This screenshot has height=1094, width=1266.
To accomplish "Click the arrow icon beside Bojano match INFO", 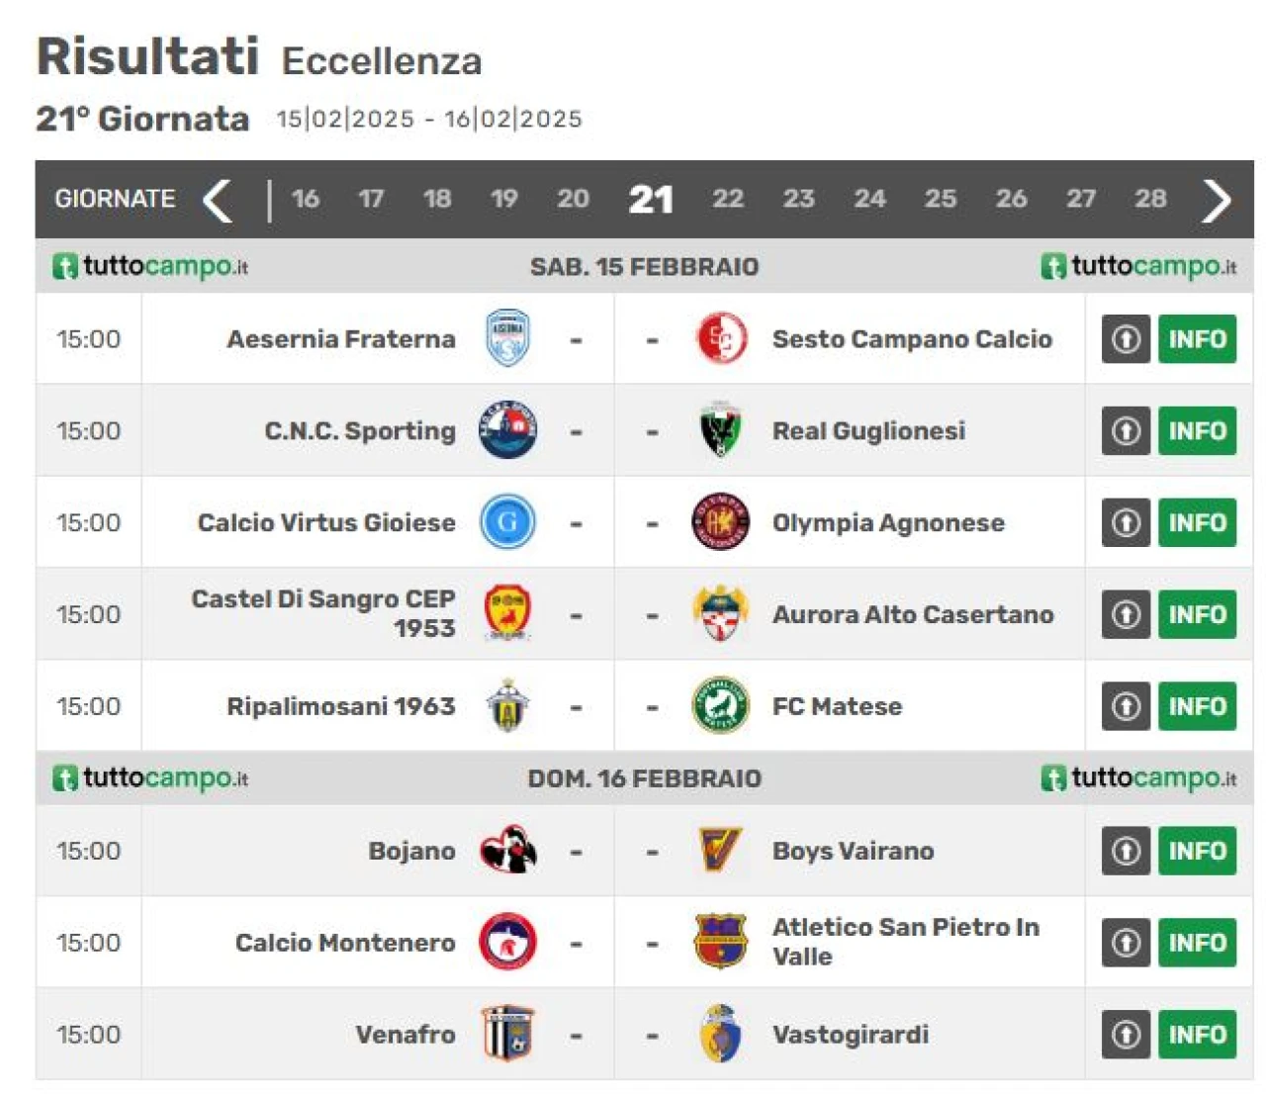I will click(1126, 851).
